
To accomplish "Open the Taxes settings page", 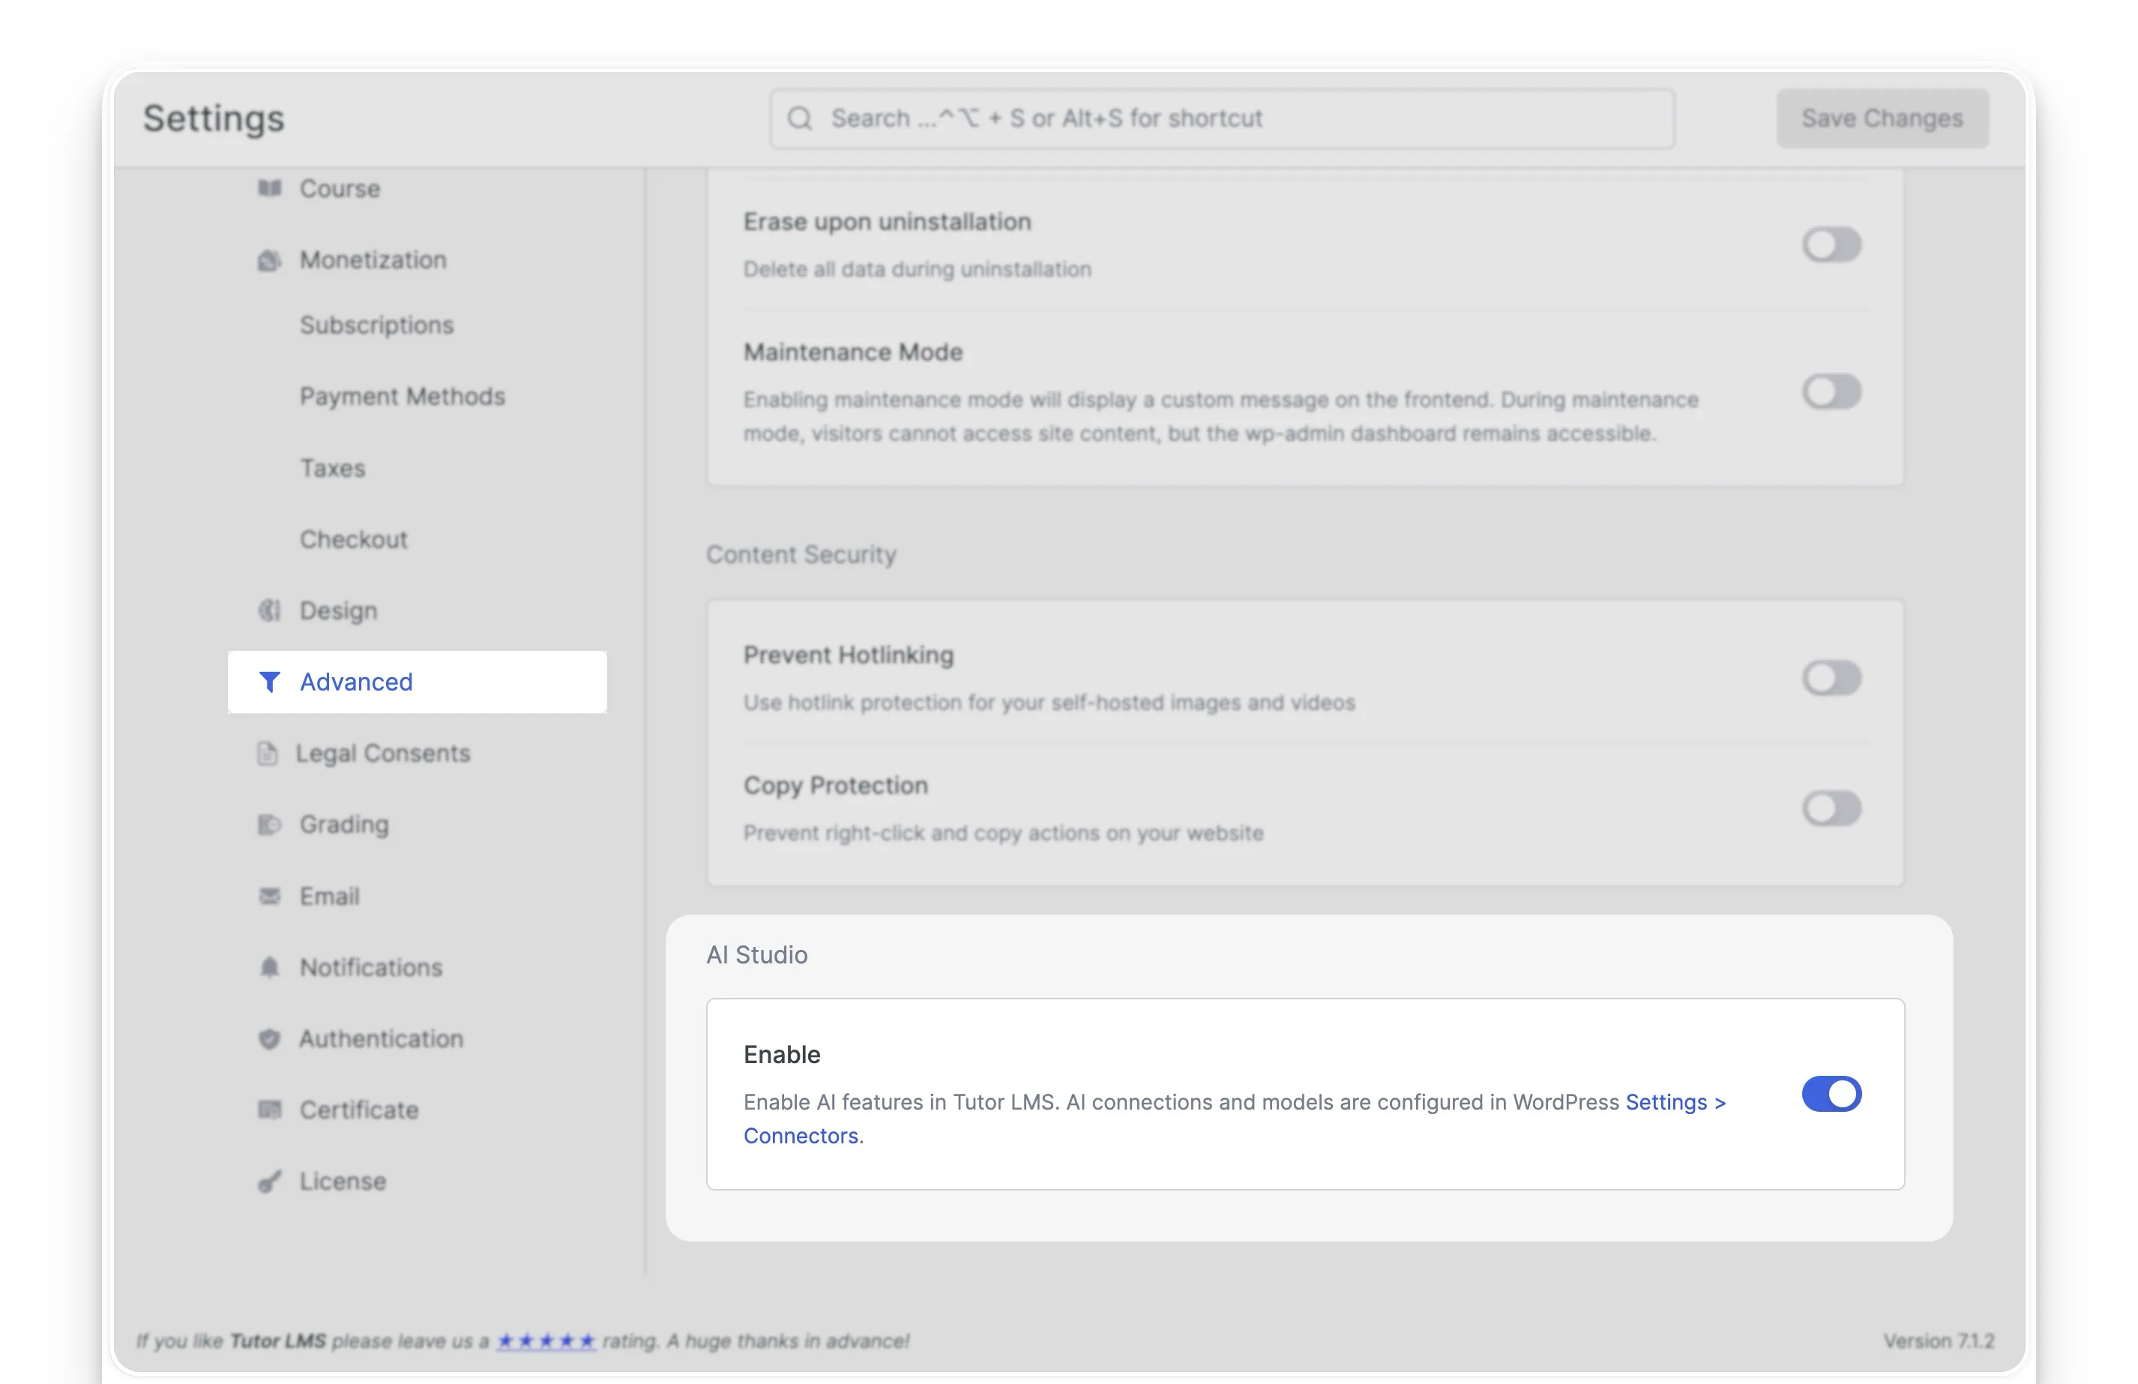I will (332, 469).
